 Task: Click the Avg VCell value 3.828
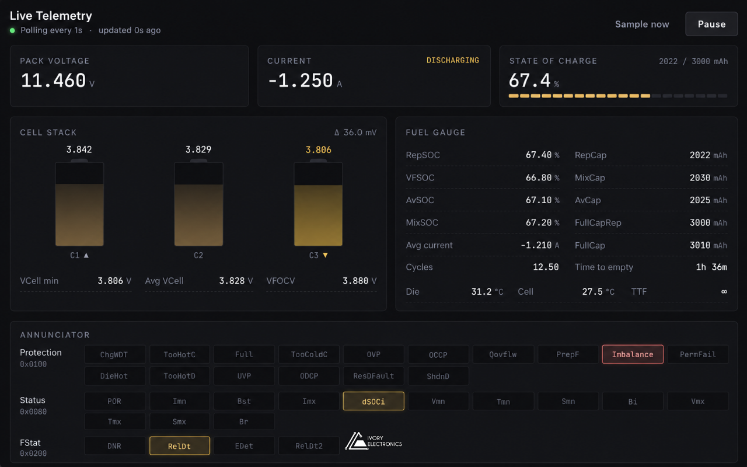pyautogui.click(x=232, y=281)
